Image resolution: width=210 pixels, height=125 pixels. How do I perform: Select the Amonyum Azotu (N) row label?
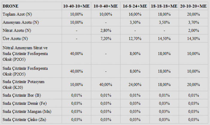(x=20, y=22)
